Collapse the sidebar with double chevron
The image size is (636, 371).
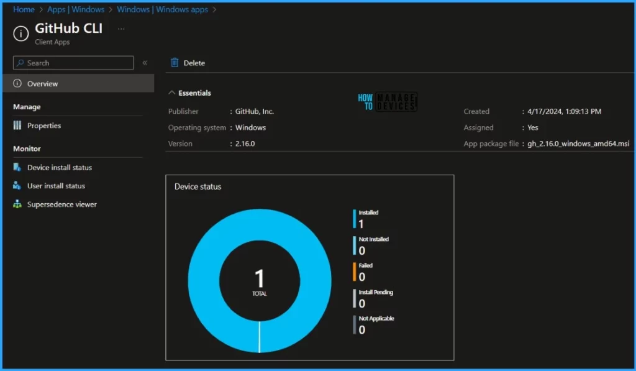coord(145,63)
